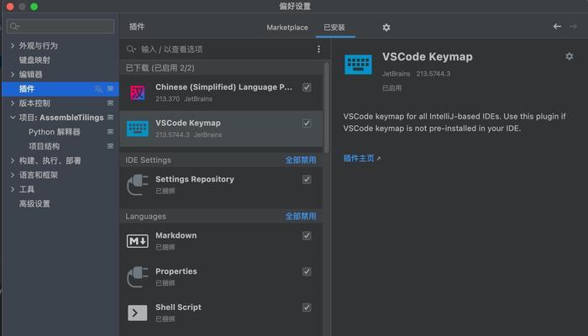Click 全部禁用 for Languages

(x=301, y=217)
